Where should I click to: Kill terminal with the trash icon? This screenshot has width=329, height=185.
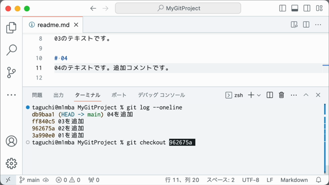pyautogui.click(x=281, y=95)
